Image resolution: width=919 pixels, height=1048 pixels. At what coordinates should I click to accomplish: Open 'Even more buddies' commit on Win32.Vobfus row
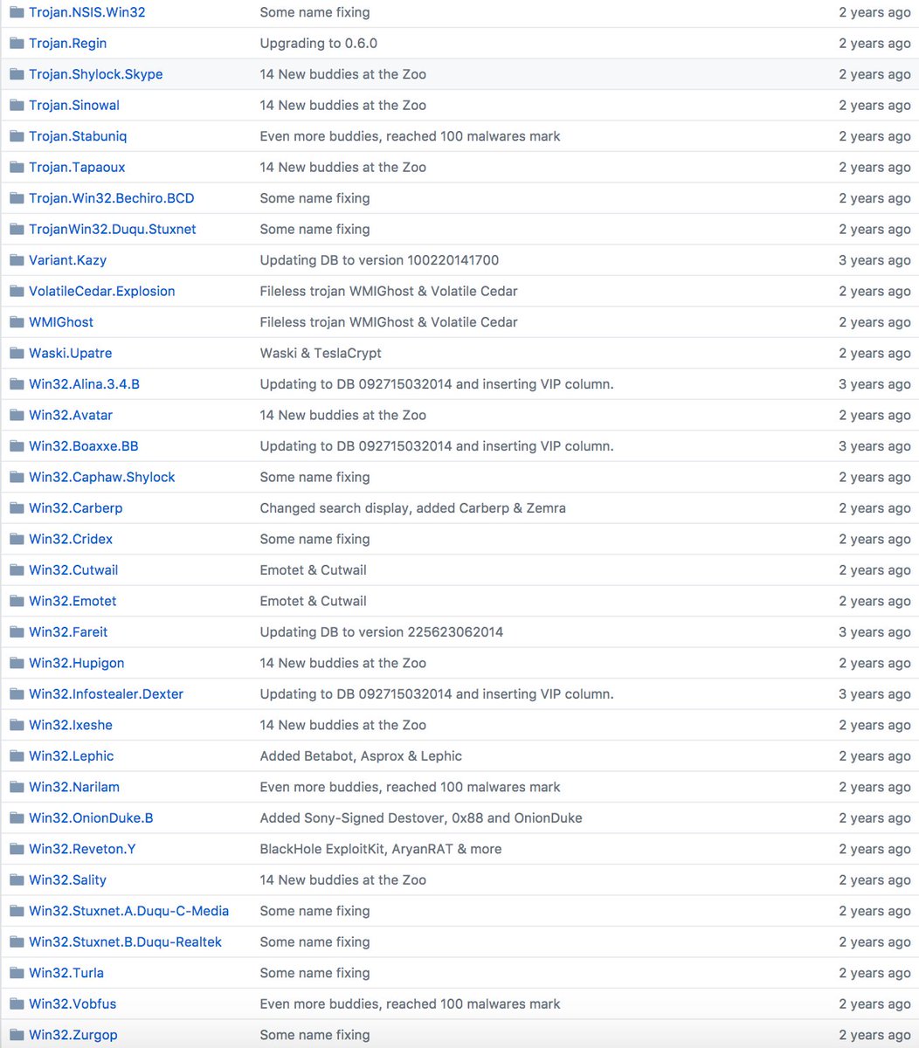click(411, 1003)
